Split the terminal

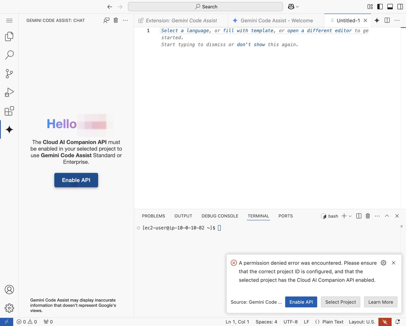point(359,216)
